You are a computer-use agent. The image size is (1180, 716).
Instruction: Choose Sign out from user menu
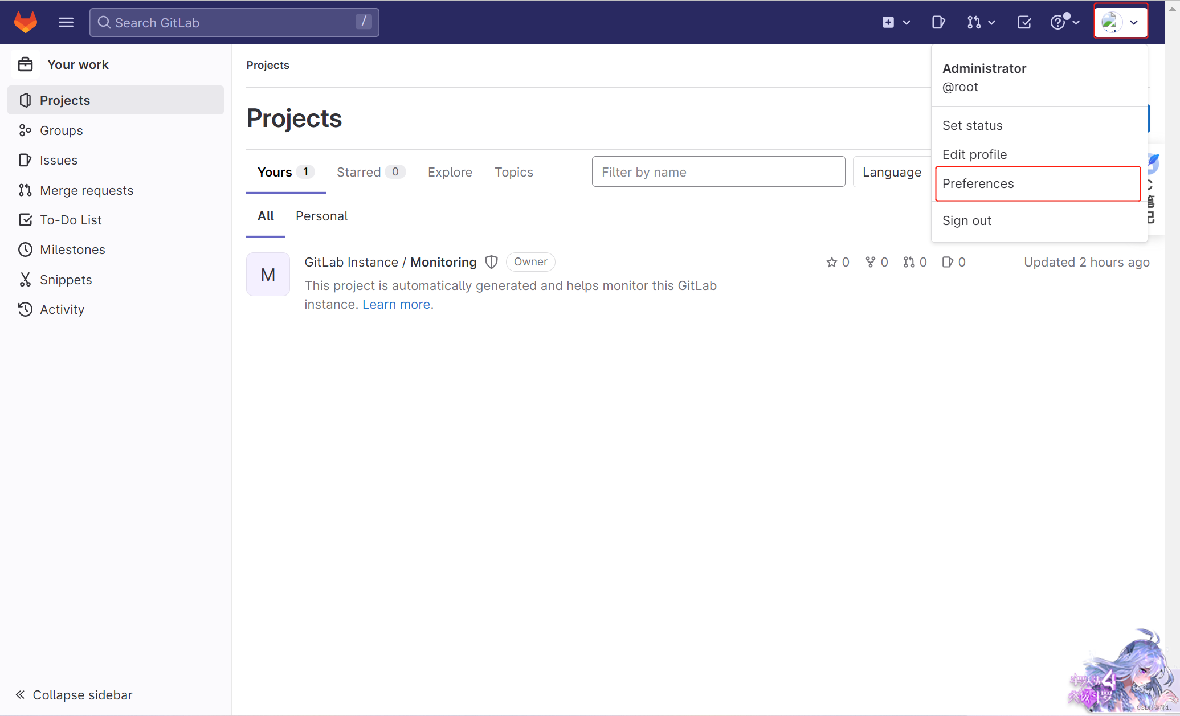click(966, 220)
